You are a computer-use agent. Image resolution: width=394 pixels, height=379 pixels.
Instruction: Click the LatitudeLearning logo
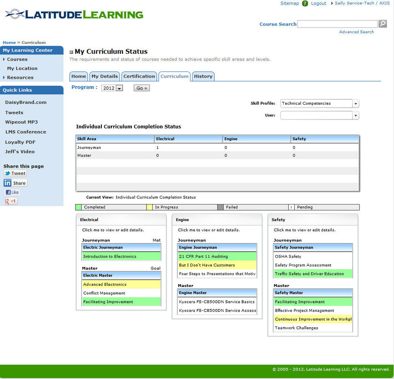74,14
